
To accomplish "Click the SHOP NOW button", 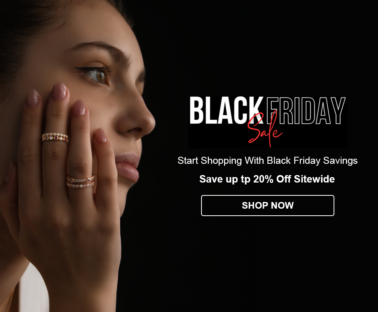I will coord(268,206).
